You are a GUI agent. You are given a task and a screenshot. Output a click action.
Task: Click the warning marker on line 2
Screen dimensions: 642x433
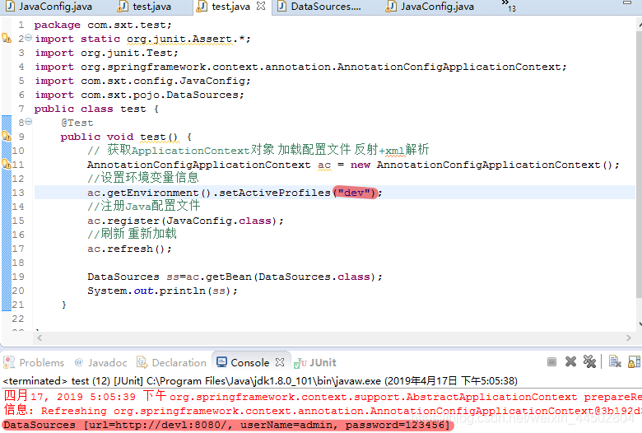7,39
